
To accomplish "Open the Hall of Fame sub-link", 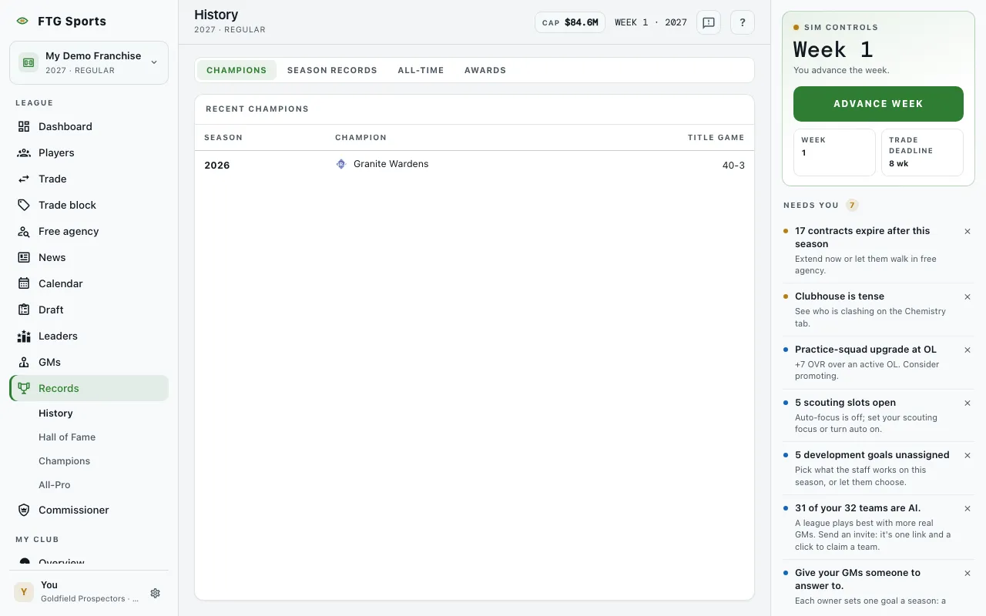I will (67, 437).
